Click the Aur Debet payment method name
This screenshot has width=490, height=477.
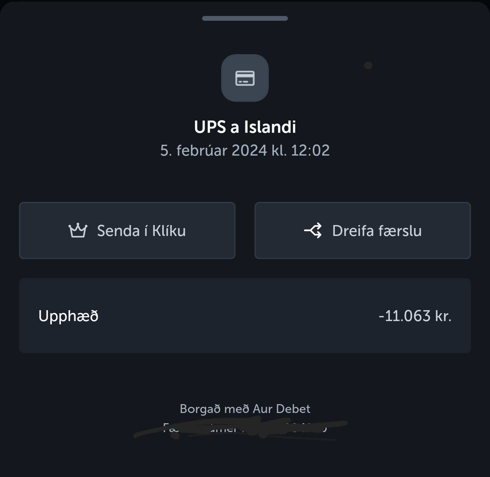(281, 409)
